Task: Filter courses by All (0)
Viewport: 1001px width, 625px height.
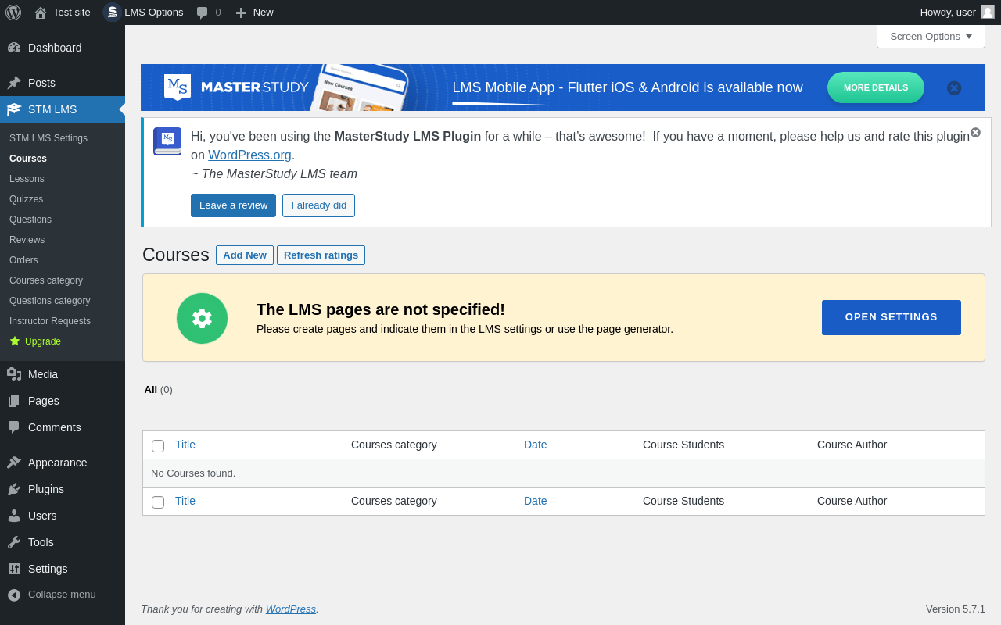Action: [x=158, y=389]
